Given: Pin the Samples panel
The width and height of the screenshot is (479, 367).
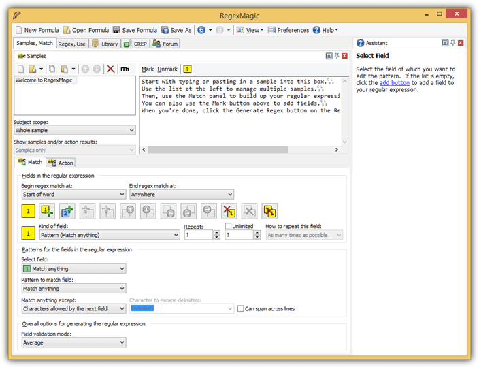Looking at the screenshot, I should point(337,56).
